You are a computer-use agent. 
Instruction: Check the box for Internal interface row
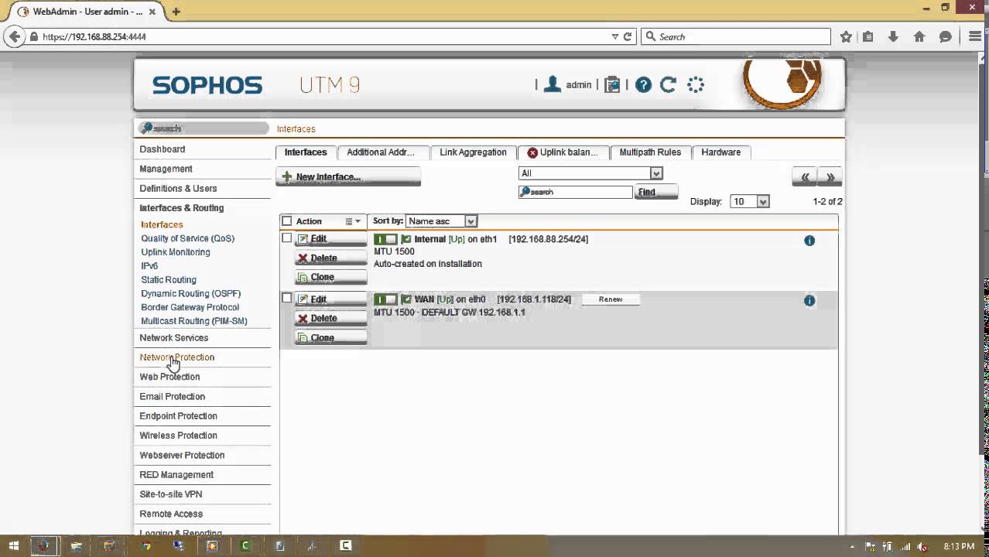pyautogui.click(x=286, y=238)
